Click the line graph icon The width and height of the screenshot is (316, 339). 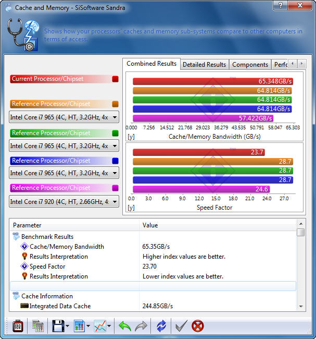tap(100, 326)
